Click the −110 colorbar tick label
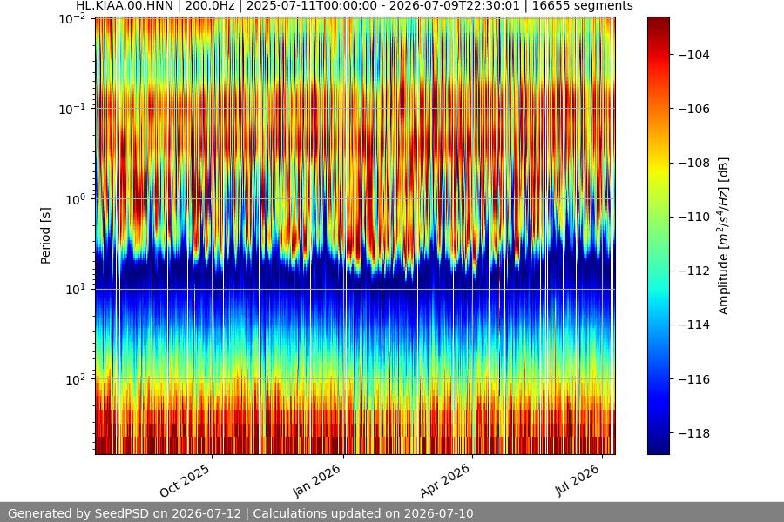This screenshot has width=784, height=522. [694, 217]
